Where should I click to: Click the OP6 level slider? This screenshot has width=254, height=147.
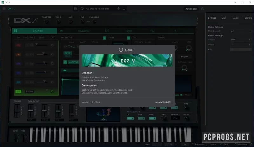(x=42, y=45)
